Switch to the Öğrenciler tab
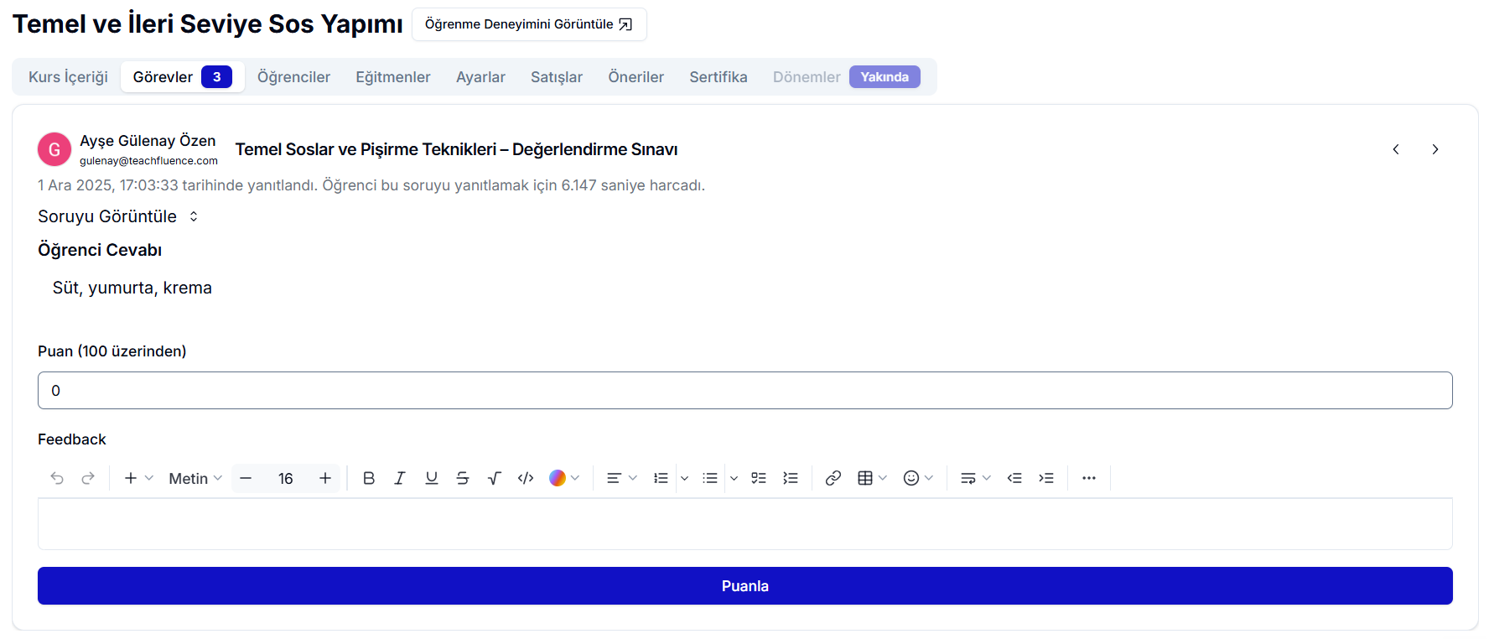The image size is (1489, 639). [293, 77]
